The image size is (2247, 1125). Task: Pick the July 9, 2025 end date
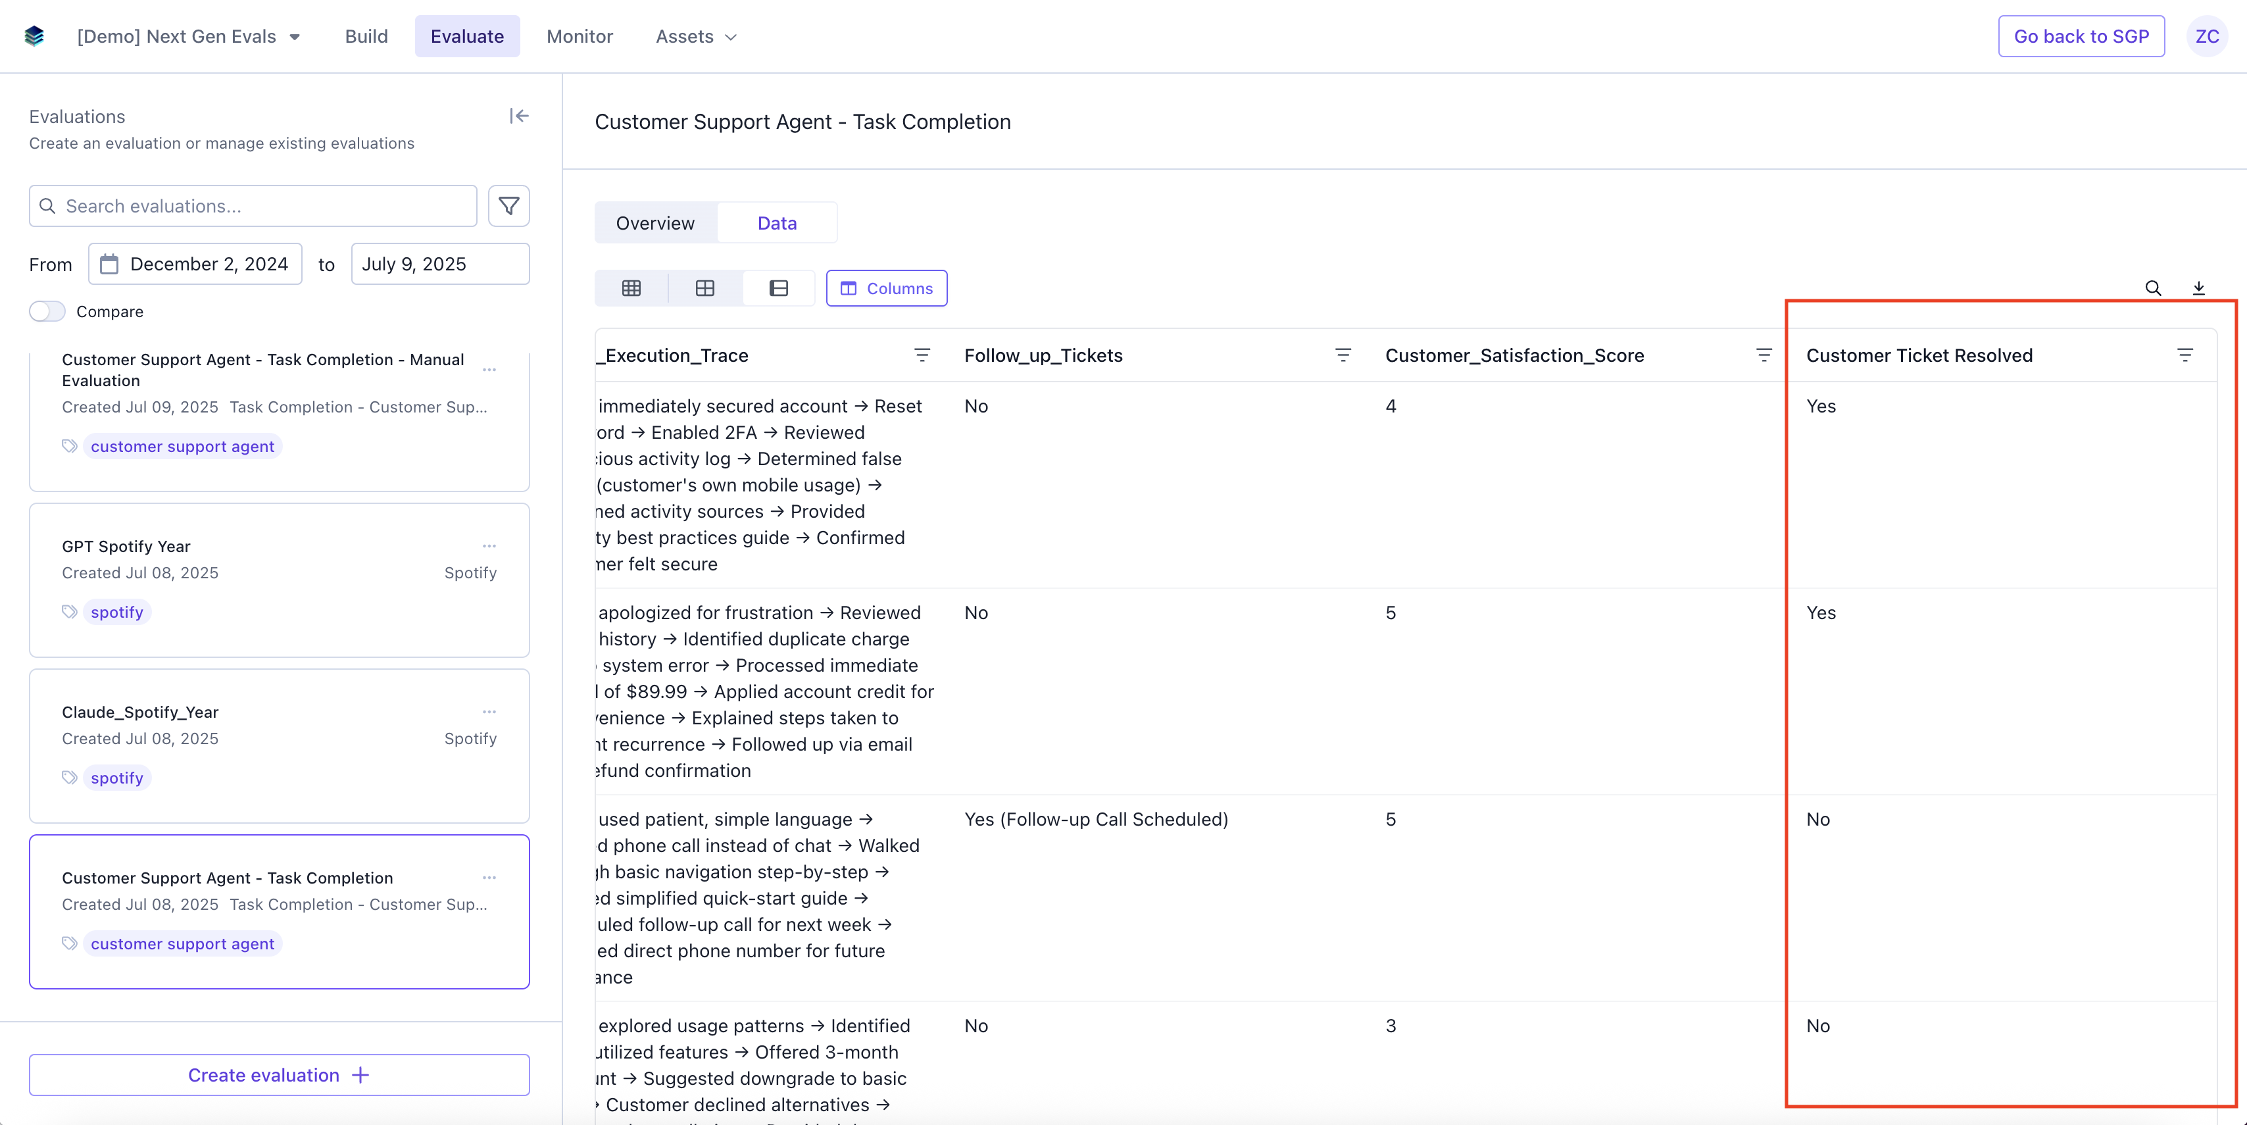[441, 264]
